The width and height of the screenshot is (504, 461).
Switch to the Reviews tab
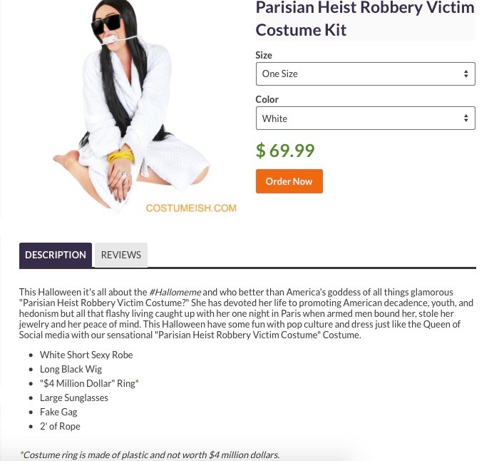(121, 255)
